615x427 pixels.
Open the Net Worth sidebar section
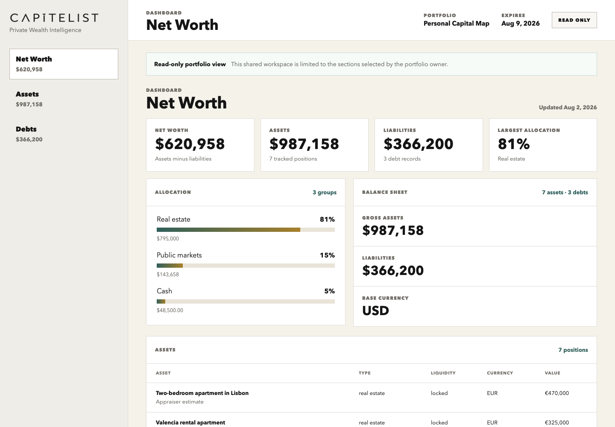point(64,64)
